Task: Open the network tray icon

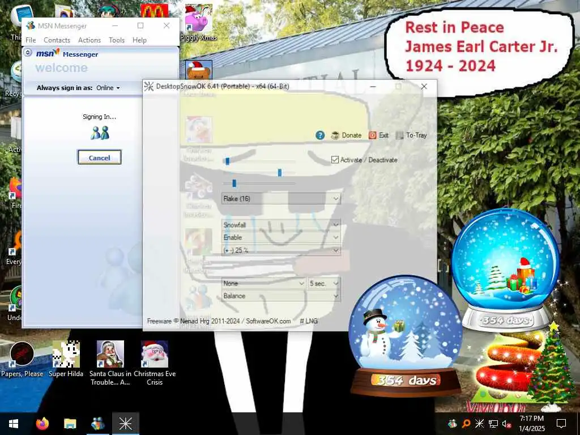Action: [x=493, y=424]
